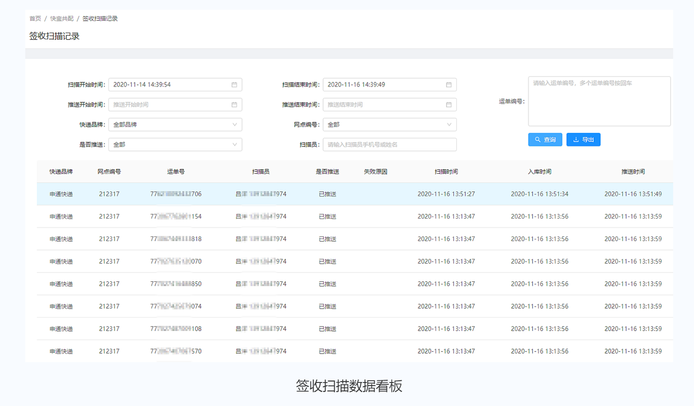Select waybill number ending in 706
Viewport: 694px width, 406px height.
pos(176,194)
